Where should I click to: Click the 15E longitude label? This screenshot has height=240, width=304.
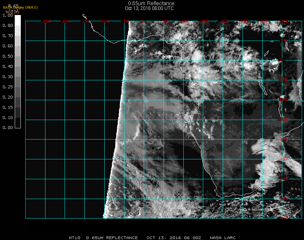point(205,21)
